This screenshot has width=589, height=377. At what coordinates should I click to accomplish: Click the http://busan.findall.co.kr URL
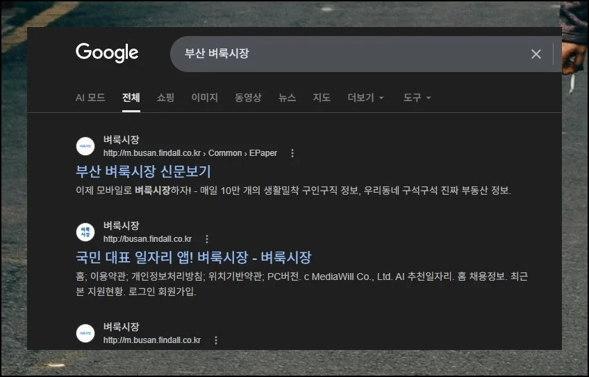click(148, 239)
